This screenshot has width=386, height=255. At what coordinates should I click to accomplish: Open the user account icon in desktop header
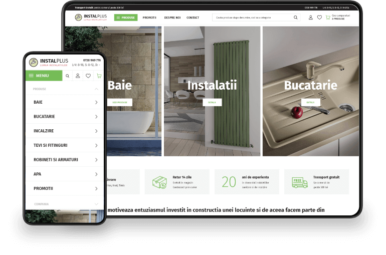(311, 18)
